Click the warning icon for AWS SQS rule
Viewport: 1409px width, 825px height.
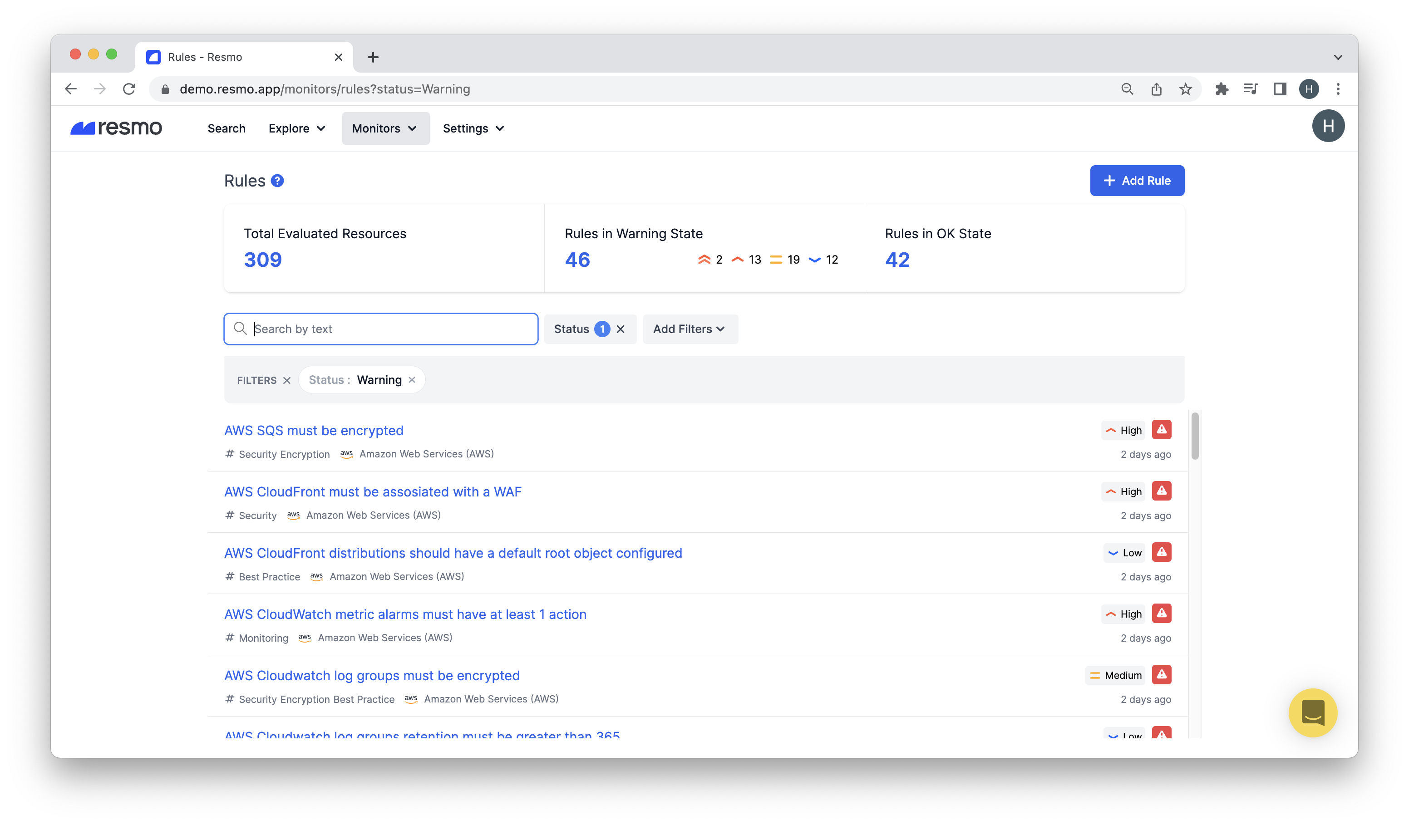[1161, 430]
